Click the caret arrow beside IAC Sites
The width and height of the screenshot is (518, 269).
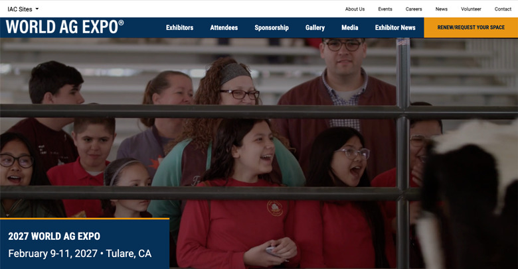click(x=37, y=9)
